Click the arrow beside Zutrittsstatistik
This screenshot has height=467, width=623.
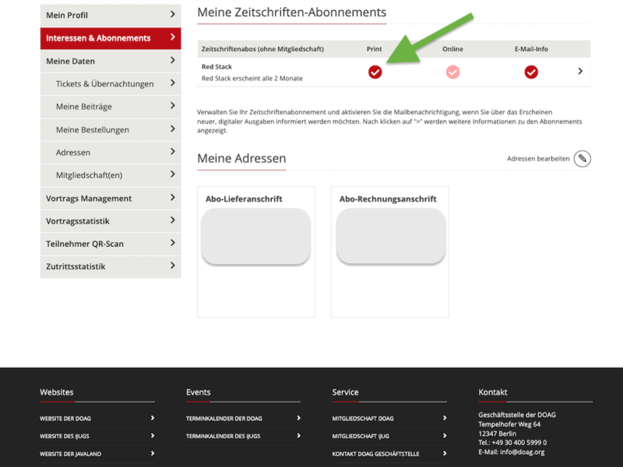pos(172,266)
